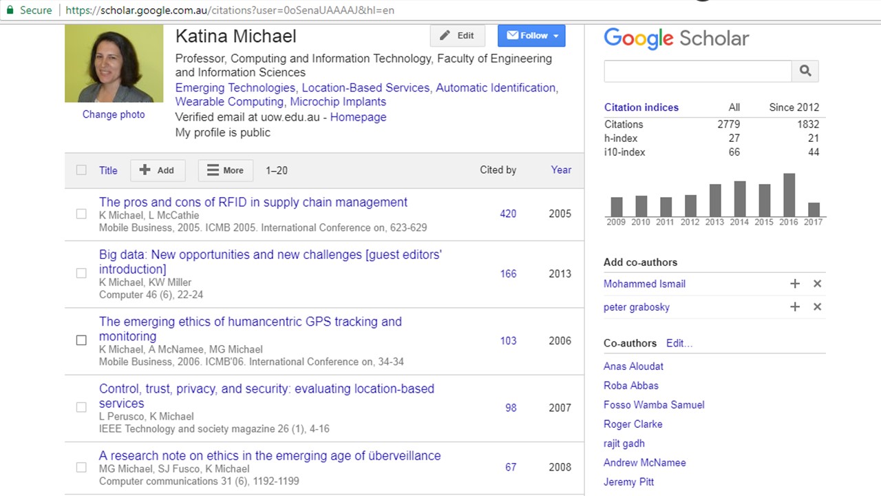This screenshot has width=881, height=496.
Task: Click the 'My profile is public' text
Action: (x=223, y=132)
